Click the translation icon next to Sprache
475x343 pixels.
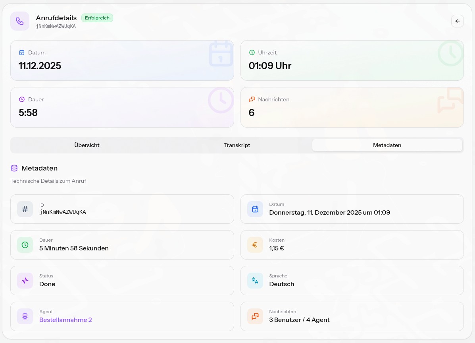pyautogui.click(x=255, y=281)
